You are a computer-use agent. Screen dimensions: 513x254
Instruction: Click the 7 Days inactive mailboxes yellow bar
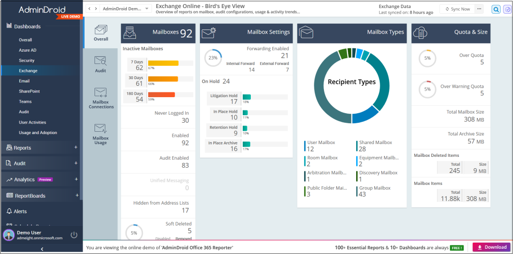[x=163, y=63]
